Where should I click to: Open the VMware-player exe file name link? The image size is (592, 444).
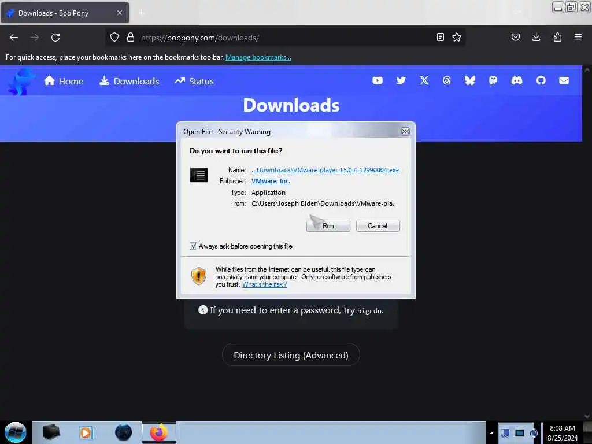click(x=325, y=170)
